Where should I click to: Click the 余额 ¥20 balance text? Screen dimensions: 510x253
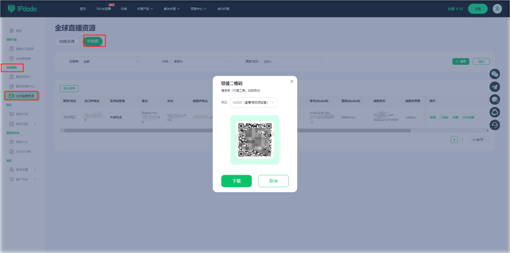(x=455, y=9)
